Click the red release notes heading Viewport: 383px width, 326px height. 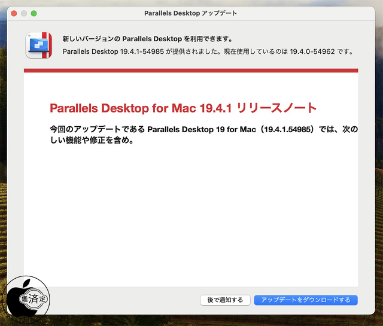(x=183, y=108)
